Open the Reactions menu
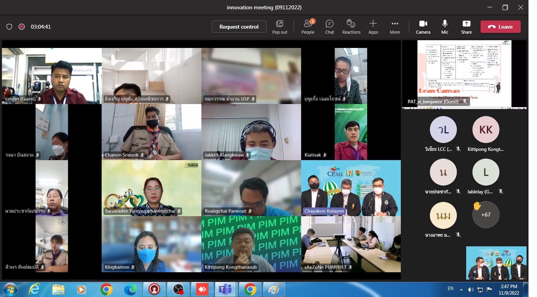537x297 pixels. pyautogui.click(x=351, y=27)
